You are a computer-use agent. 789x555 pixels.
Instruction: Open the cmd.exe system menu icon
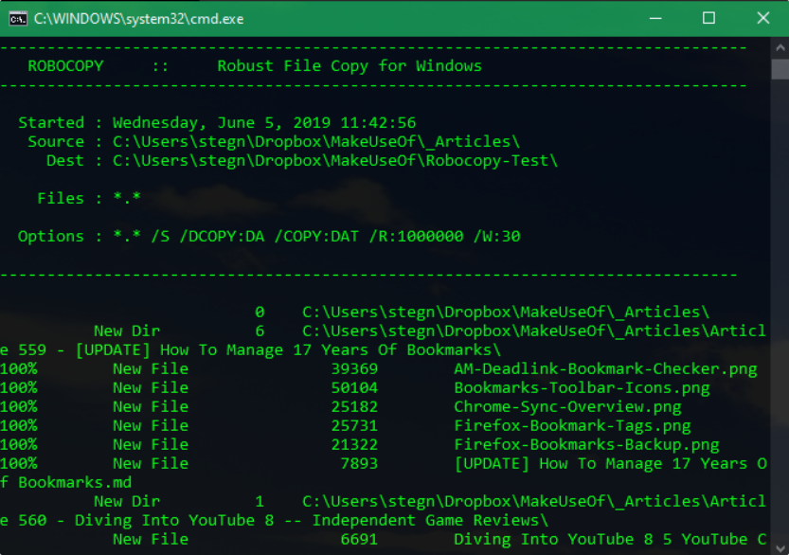(x=18, y=19)
